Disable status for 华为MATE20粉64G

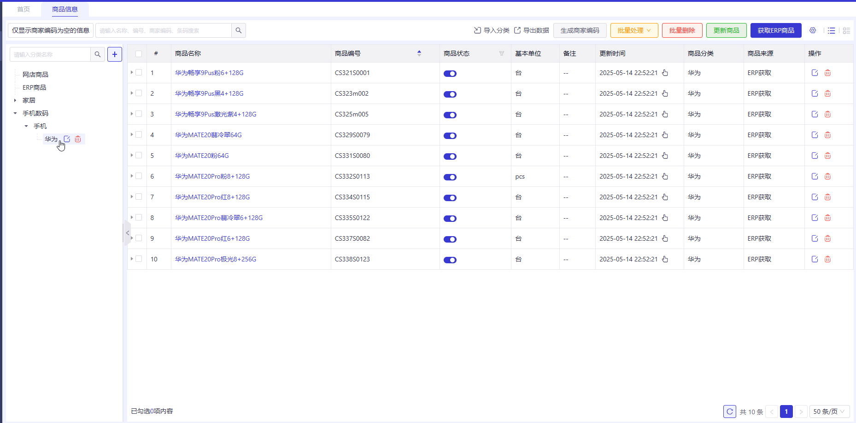click(450, 156)
